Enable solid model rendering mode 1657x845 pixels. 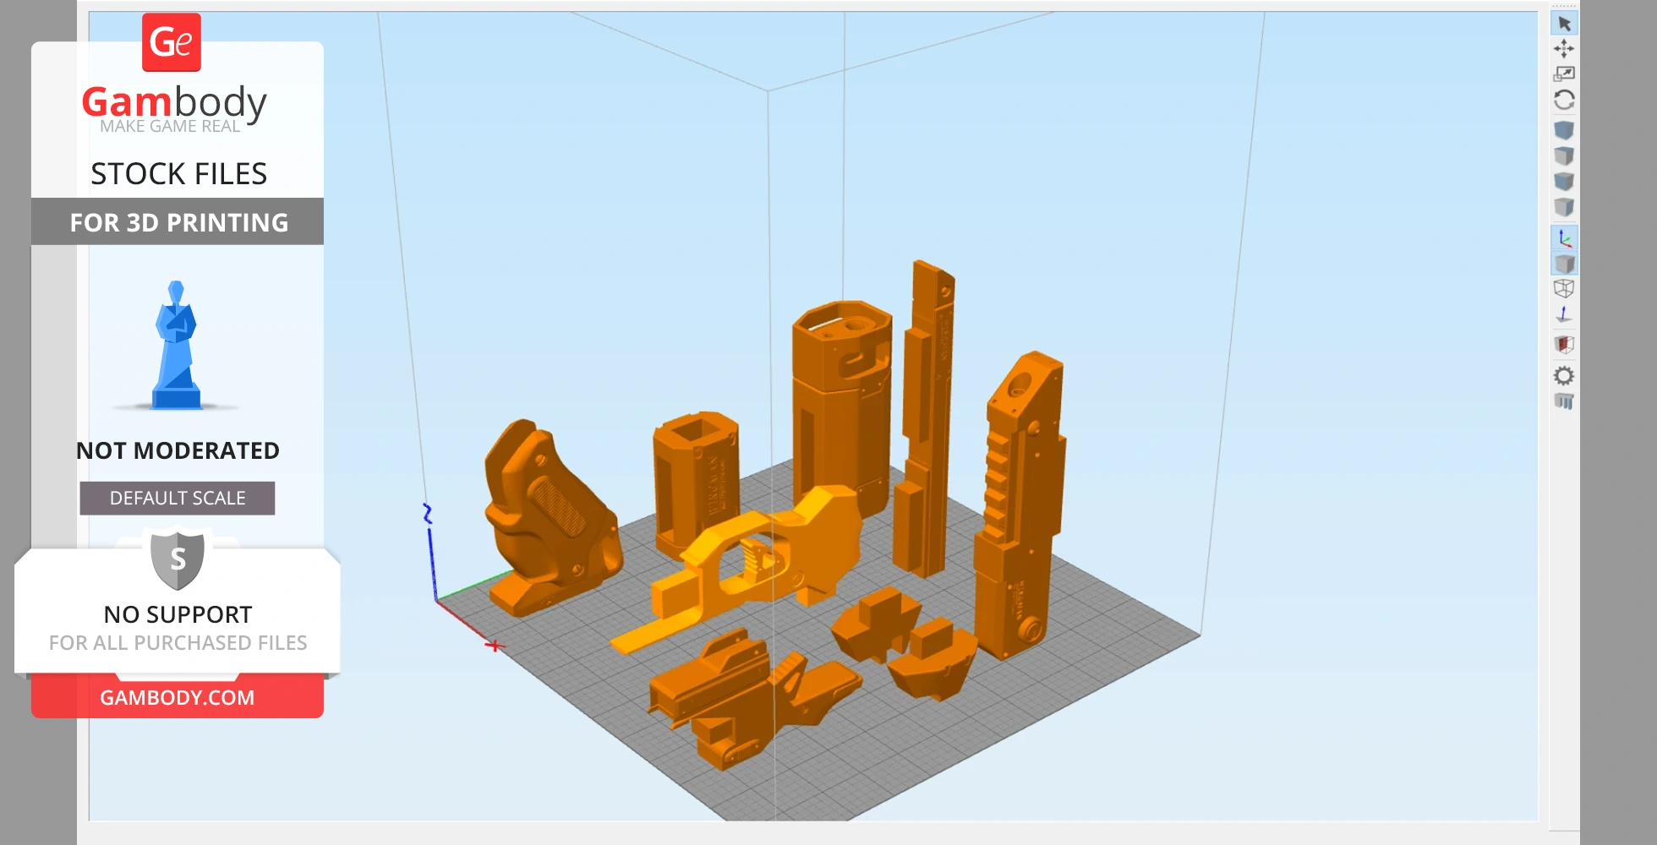tap(1565, 262)
